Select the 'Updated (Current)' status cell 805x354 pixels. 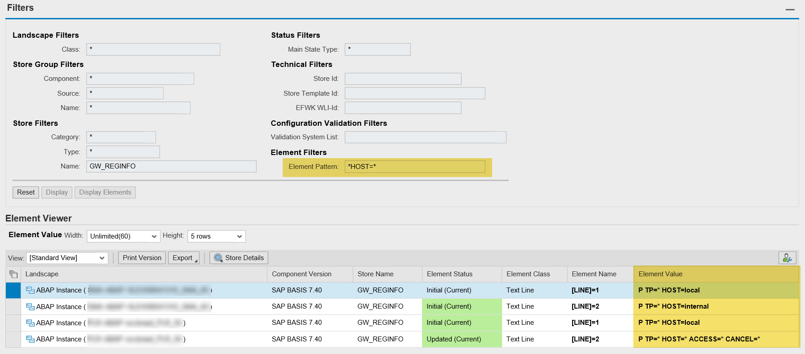pyautogui.click(x=462, y=339)
